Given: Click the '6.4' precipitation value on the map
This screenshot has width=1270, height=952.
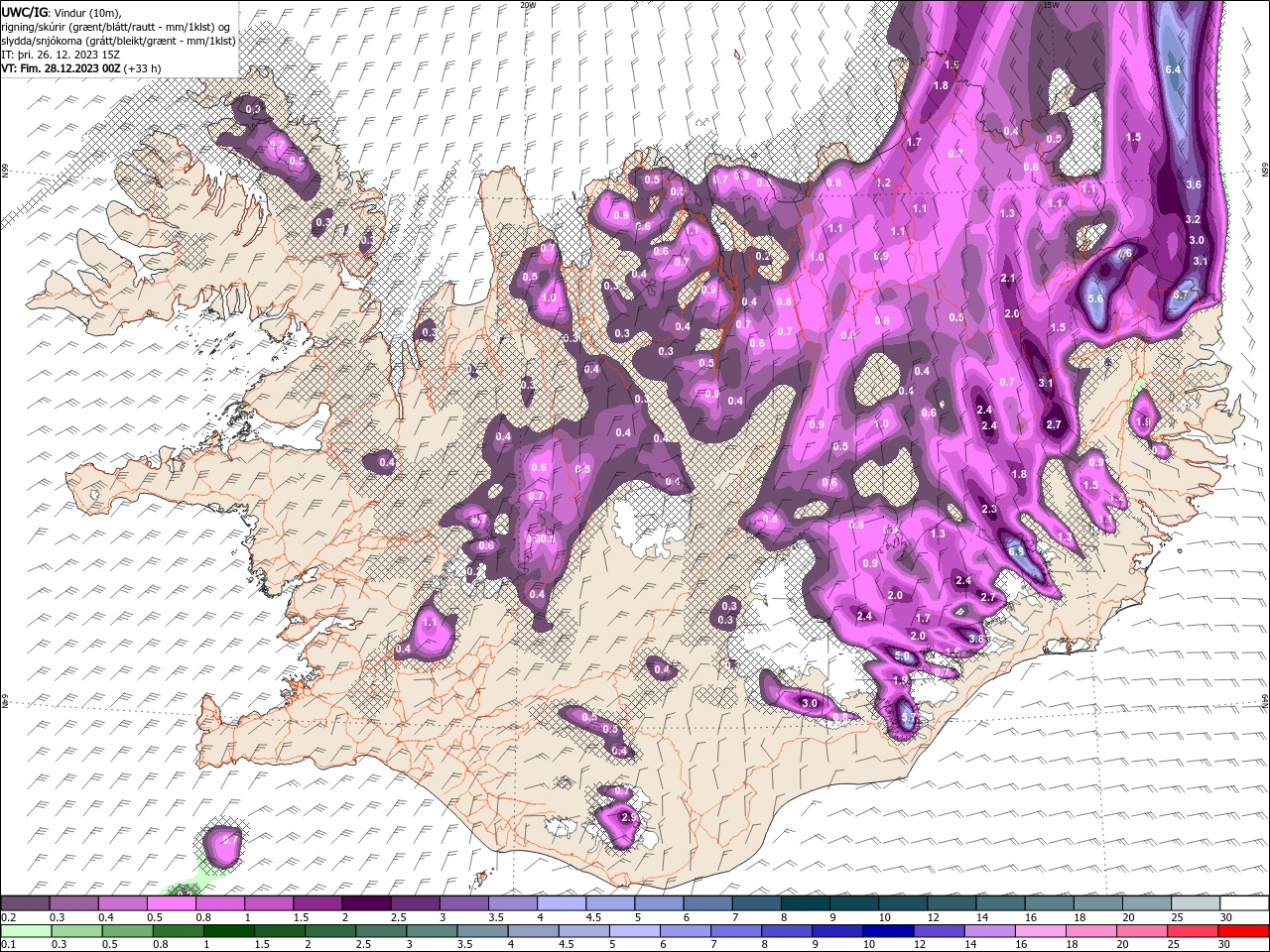Looking at the screenshot, I should [1173, 69].
